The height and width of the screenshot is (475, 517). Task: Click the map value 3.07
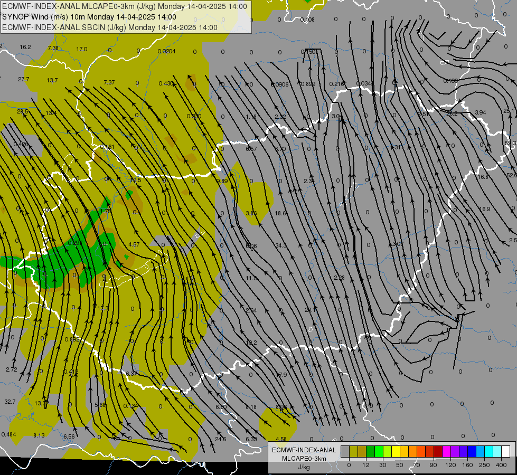coord(398,244)
